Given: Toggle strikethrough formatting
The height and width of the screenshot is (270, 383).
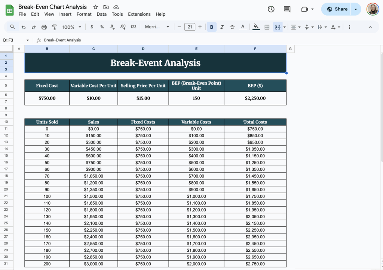Looking at the screenshot, I should [232, 27].
